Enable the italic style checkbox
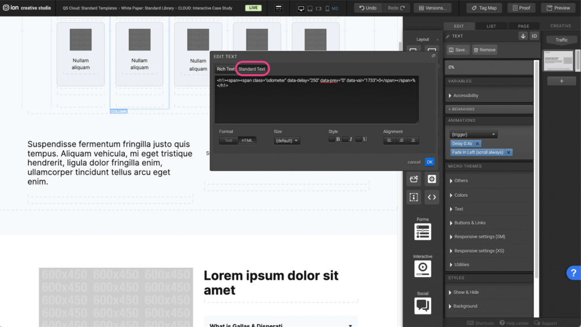Viewport: 581px width, 327px height. pos(345,140)
